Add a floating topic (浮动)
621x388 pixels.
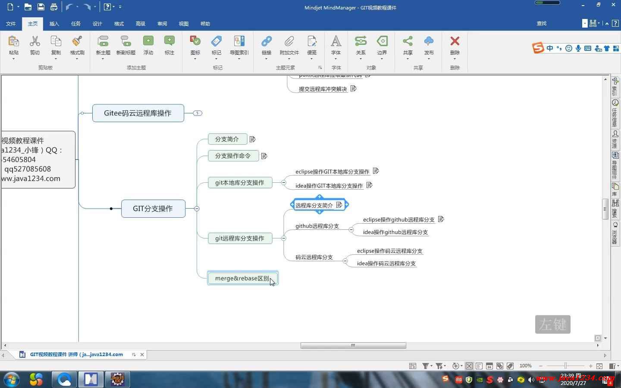(148, 41)
